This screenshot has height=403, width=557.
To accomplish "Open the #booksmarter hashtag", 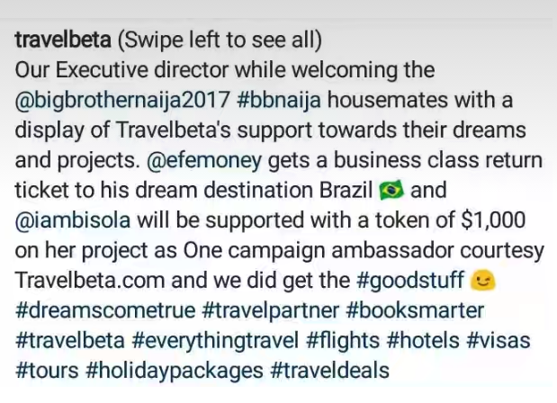I will 415,310.
